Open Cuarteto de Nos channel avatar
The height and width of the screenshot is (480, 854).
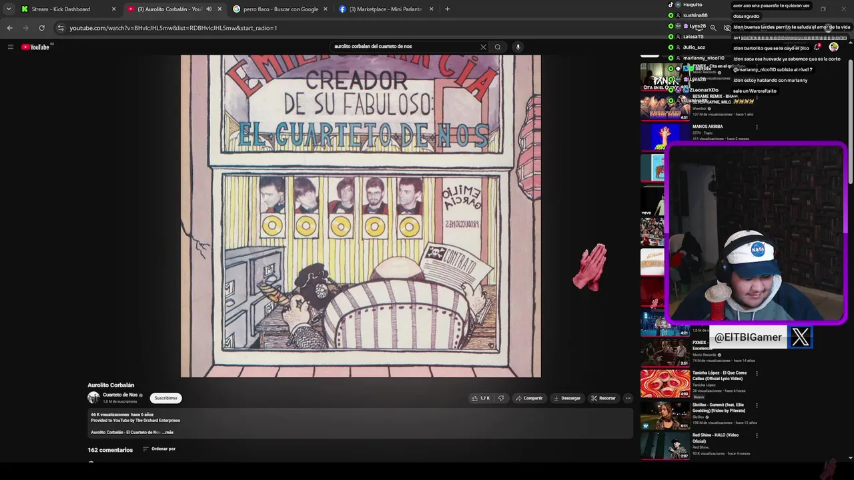(93, 398)
